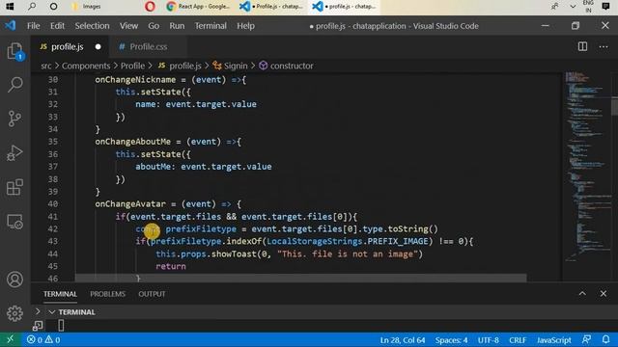Select the PROBLEMS panel tab

(x=107, y=294)
